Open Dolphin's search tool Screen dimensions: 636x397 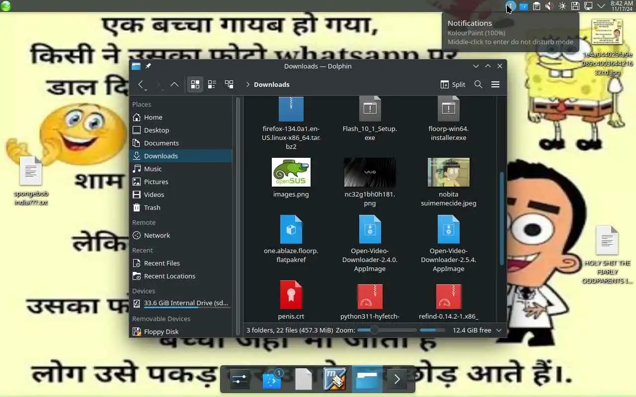pyautogui.click(x=478, y=84)
